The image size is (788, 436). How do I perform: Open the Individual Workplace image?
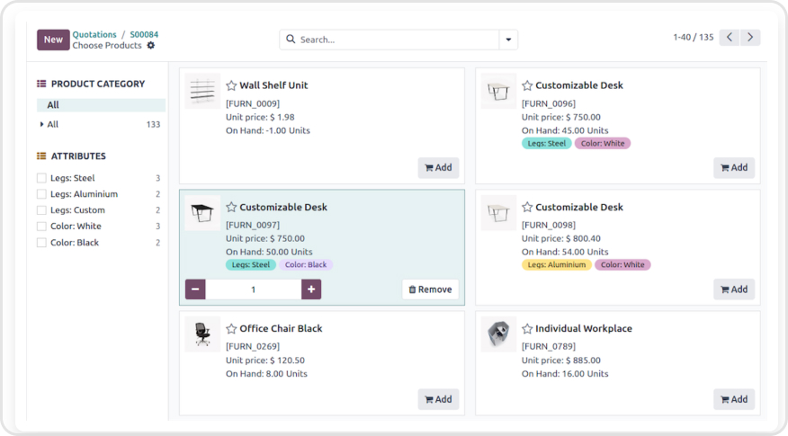(498, 334)
